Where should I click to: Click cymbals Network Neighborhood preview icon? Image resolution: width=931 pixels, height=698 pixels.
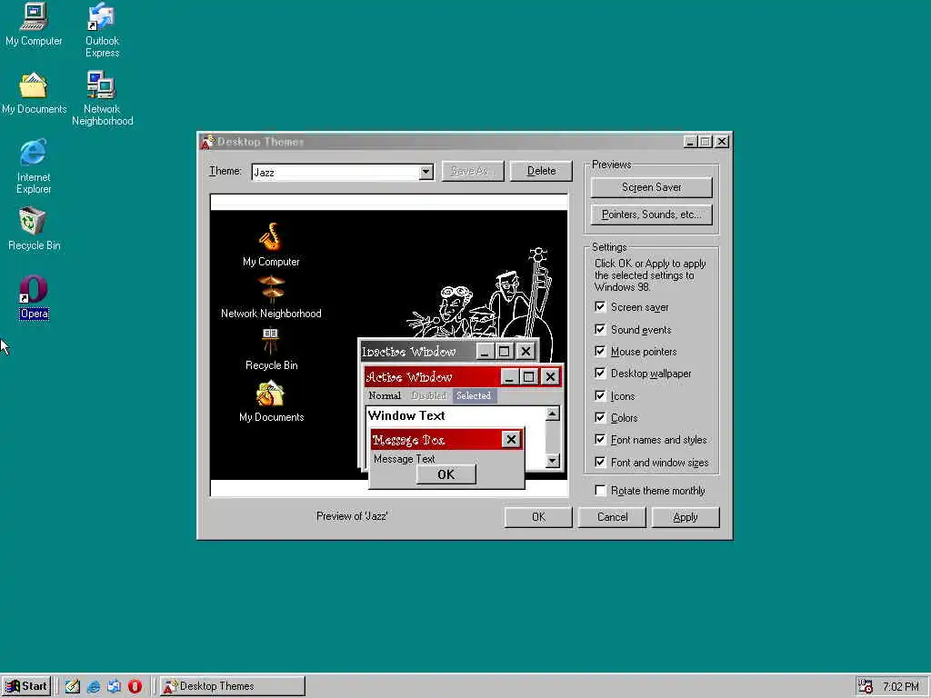271,289
